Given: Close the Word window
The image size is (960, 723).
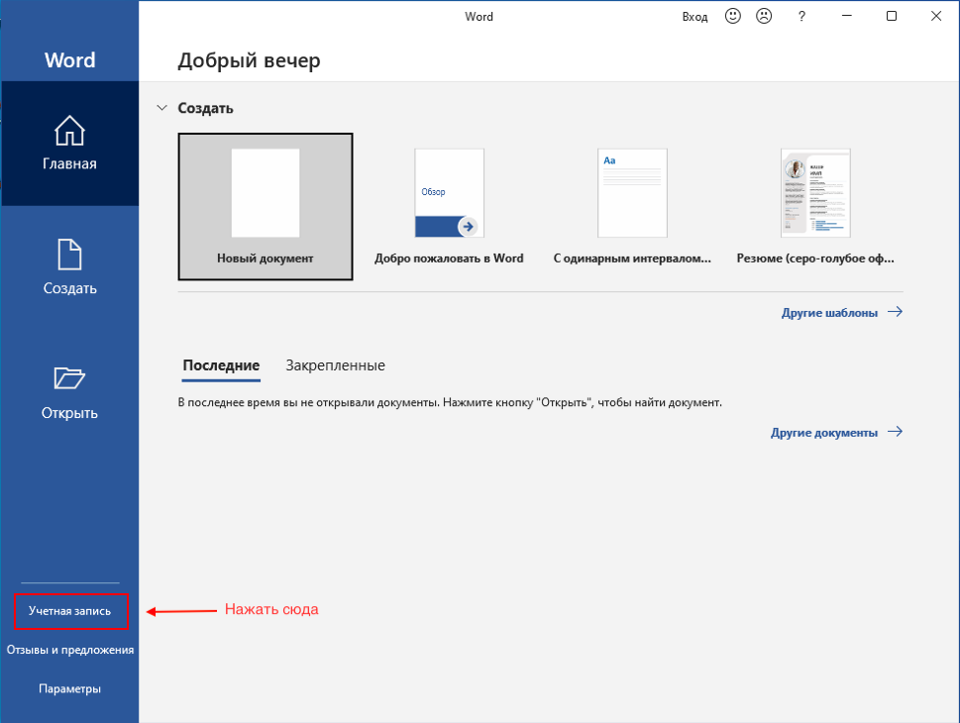Looking at the screenshot, I should coord(936,16).
